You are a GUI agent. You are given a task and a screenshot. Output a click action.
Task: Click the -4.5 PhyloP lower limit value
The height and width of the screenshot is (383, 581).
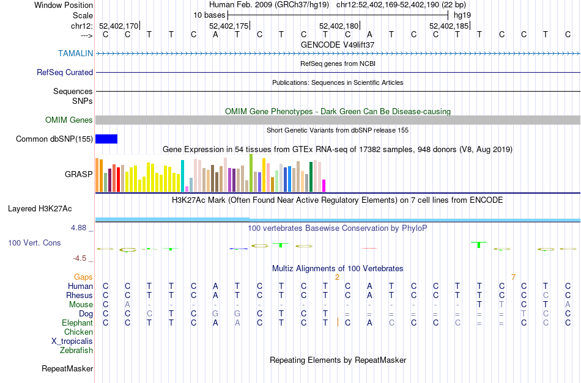[80, 258]
